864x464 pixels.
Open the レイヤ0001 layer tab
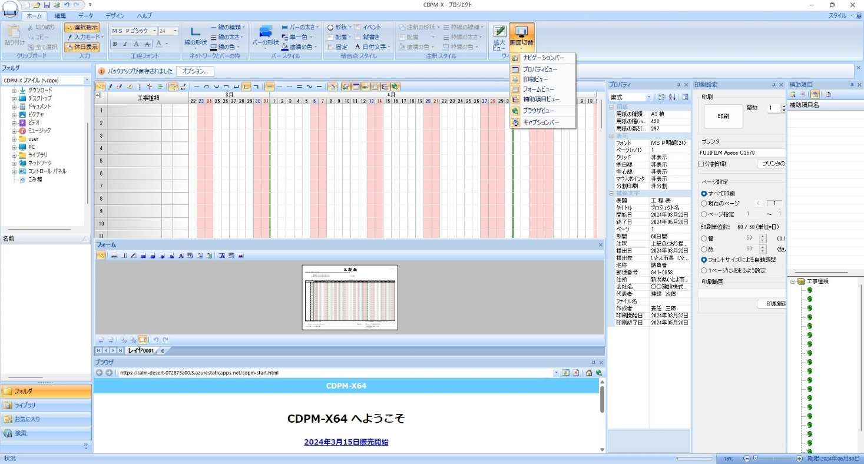coord(141,350)
